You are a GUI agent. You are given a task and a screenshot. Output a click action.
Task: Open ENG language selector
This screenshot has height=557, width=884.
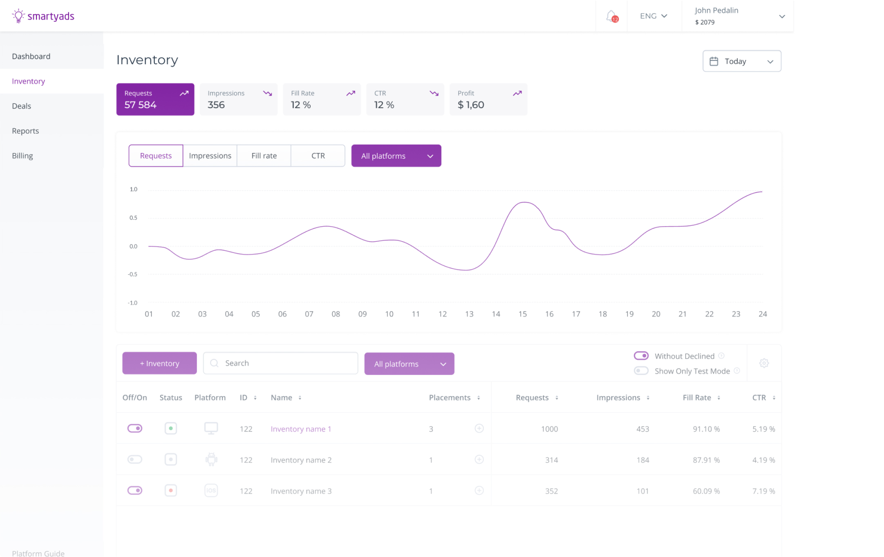tap(653, 16)
